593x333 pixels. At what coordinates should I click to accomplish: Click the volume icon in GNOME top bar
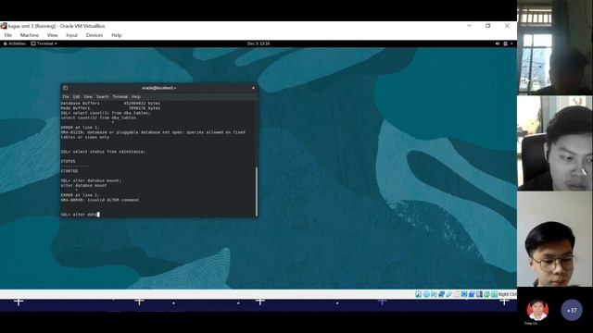[498, 43]
